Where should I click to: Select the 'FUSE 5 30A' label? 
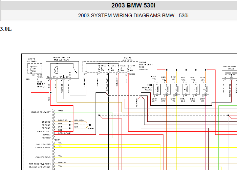pyautogui.click(x=132, y=68)
